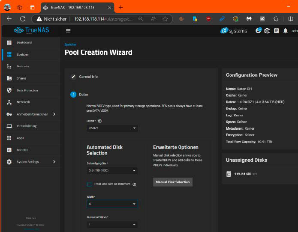Click the Manual Disk Selection button
Image resolution: width=298 pixels, height=232 pixels.
coord(172,182)
